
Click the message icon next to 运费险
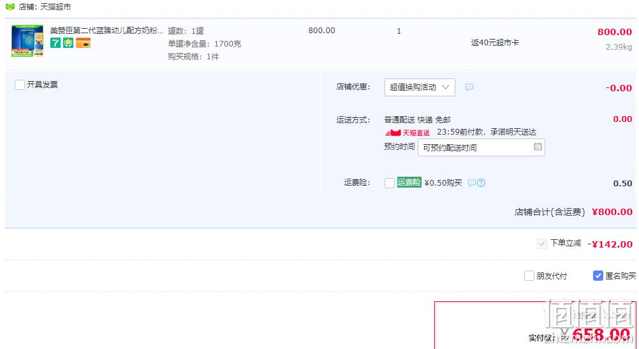(471, 182)
